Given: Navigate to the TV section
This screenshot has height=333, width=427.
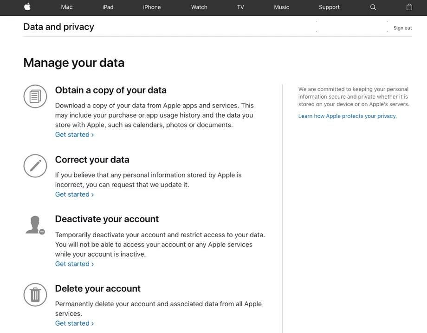Looking at the screenshot, I should [x=240, y=7].
